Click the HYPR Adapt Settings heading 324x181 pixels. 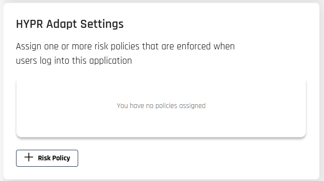coord(70,24)
